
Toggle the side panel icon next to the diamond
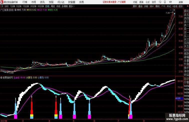pos(174,10)
